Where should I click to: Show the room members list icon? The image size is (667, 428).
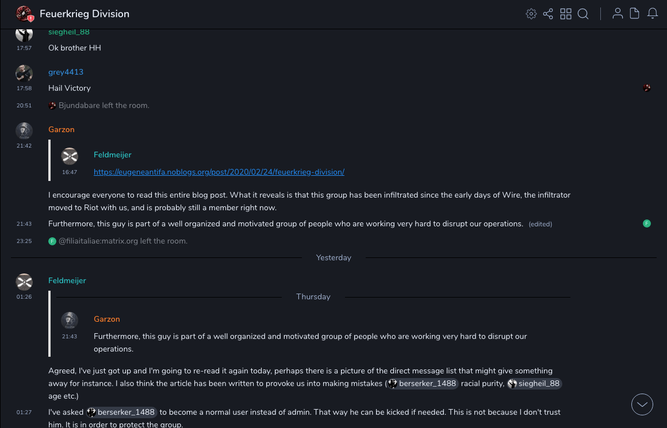[x=618, y=14]
